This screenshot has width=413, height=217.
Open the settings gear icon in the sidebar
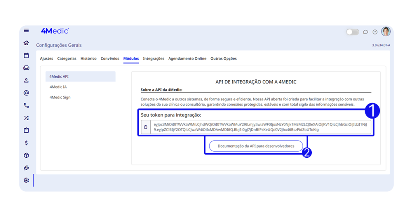[x=26, y=180]
